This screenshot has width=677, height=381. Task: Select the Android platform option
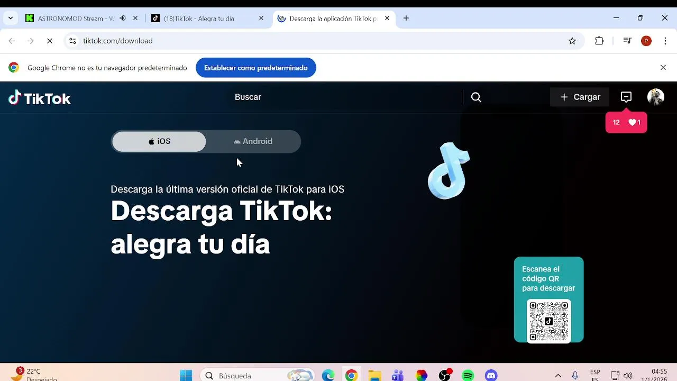(253, 141)
